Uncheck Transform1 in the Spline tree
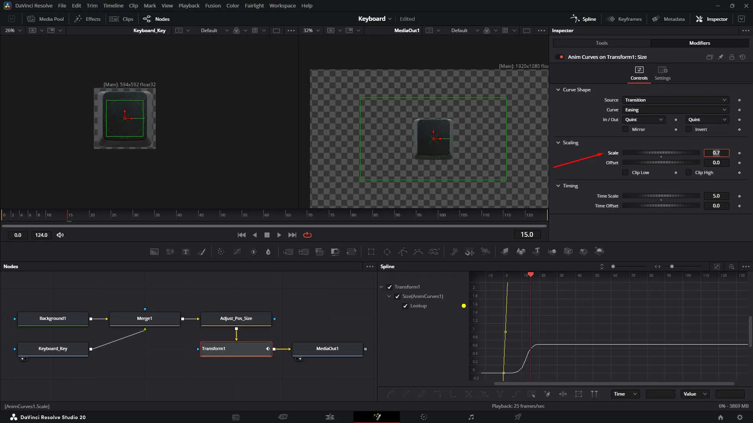The height and width of the screenshot is (423, 753). pyautogui.click(x=390, y=287)
